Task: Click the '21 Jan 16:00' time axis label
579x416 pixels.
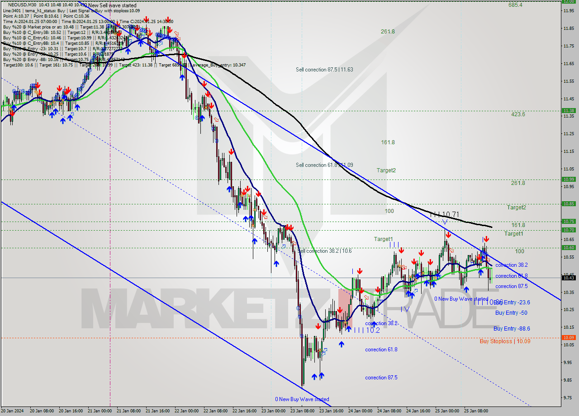Action: click(x=158, y=411)
